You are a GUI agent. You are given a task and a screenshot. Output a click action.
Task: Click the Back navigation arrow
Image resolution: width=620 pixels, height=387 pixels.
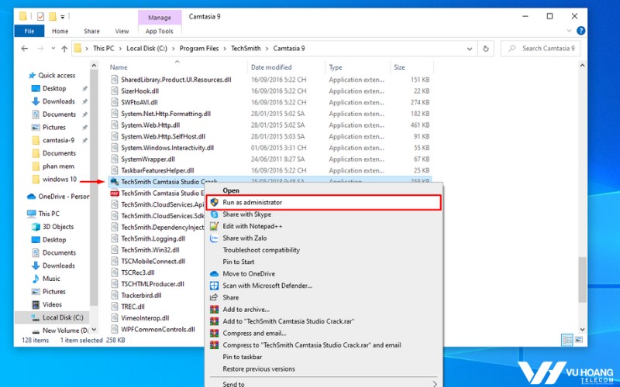[25, 48]
